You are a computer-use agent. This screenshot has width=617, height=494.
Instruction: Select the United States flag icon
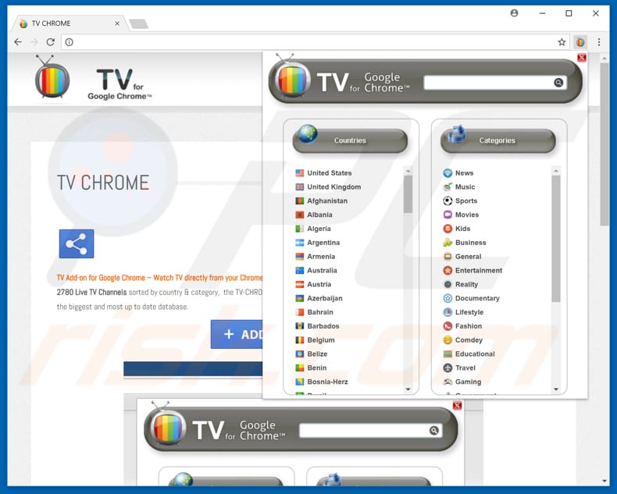pos(299,172)
